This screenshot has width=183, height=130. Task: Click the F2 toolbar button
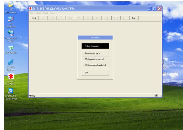[43, 18]
